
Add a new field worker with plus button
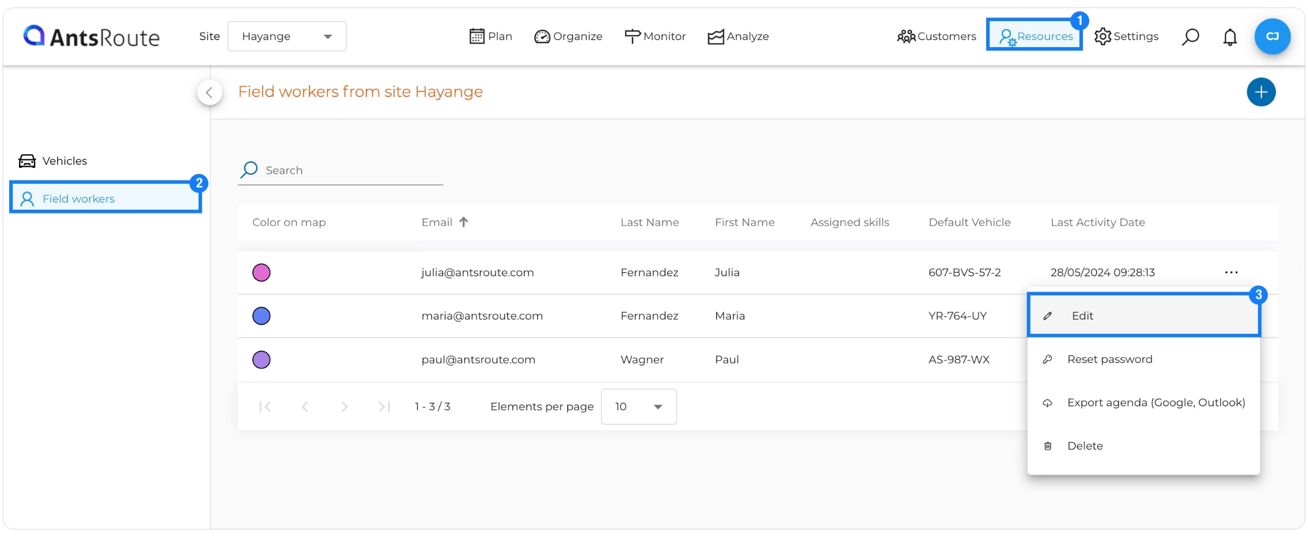click(1261, 92)
